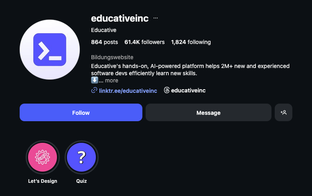View the 61.4K followers list
The image size is (312, 196).
click(144, 42)
